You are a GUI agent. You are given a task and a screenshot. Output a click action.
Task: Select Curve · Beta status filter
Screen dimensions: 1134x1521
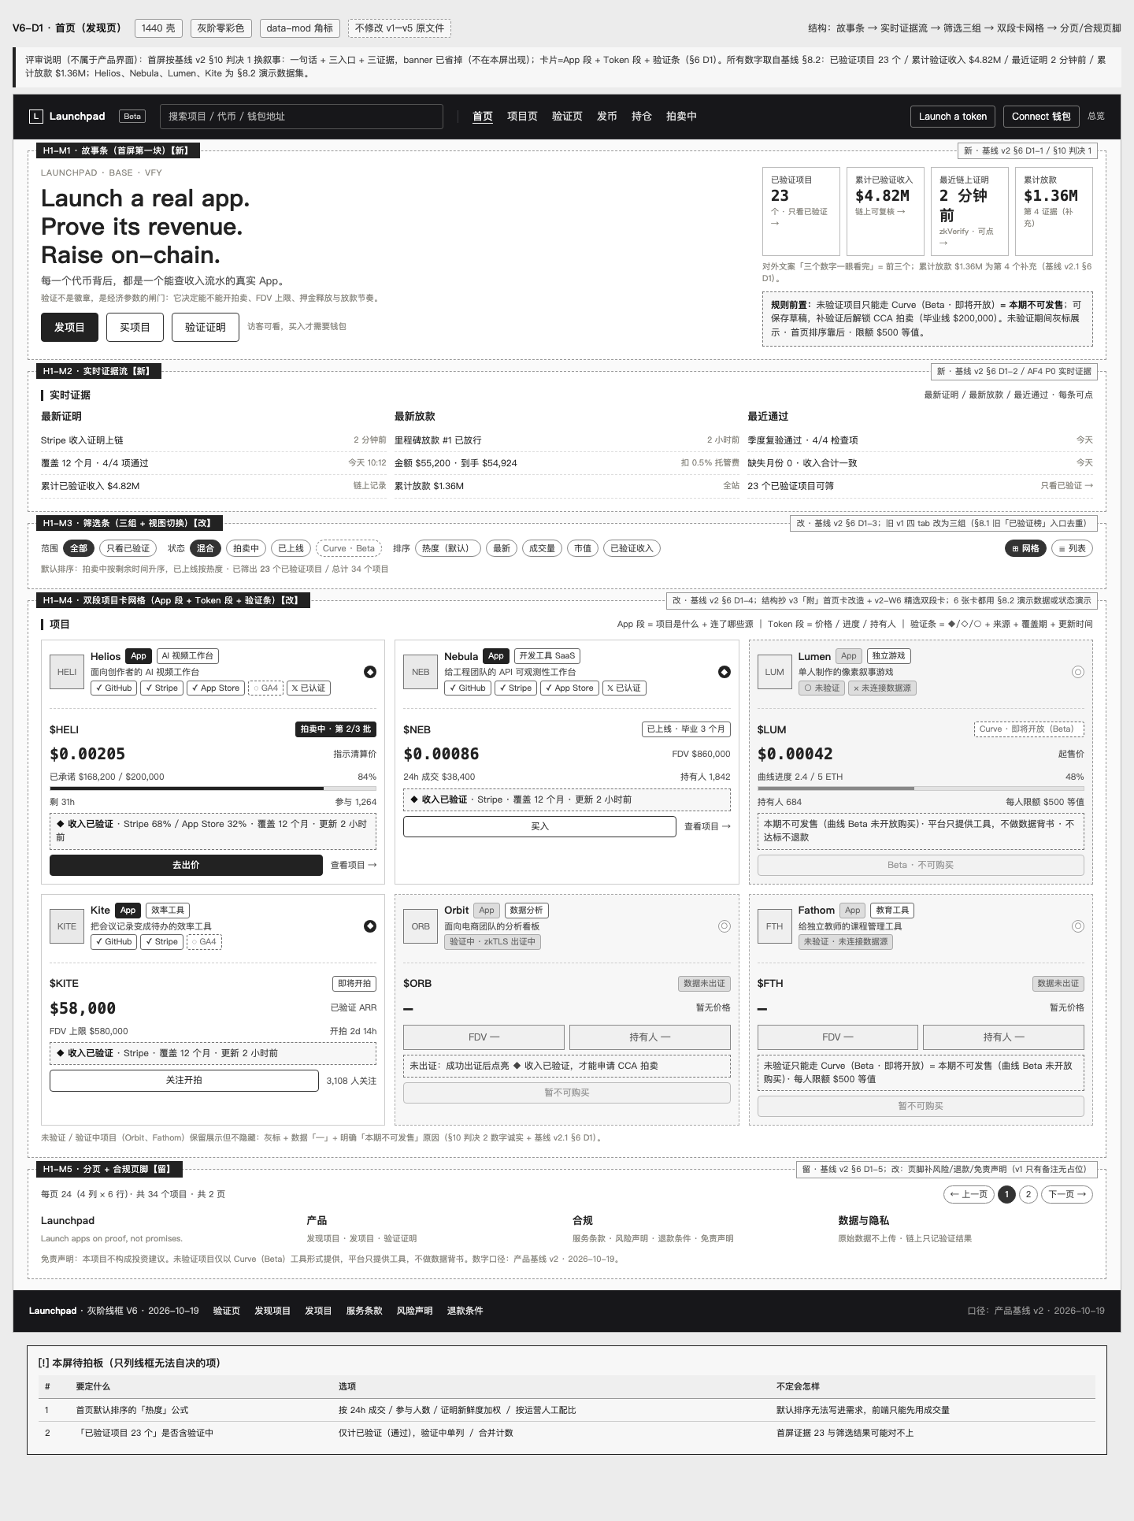349,548
